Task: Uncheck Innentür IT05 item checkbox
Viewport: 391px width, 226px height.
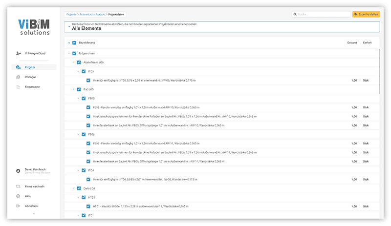Action: pos(88,80)
